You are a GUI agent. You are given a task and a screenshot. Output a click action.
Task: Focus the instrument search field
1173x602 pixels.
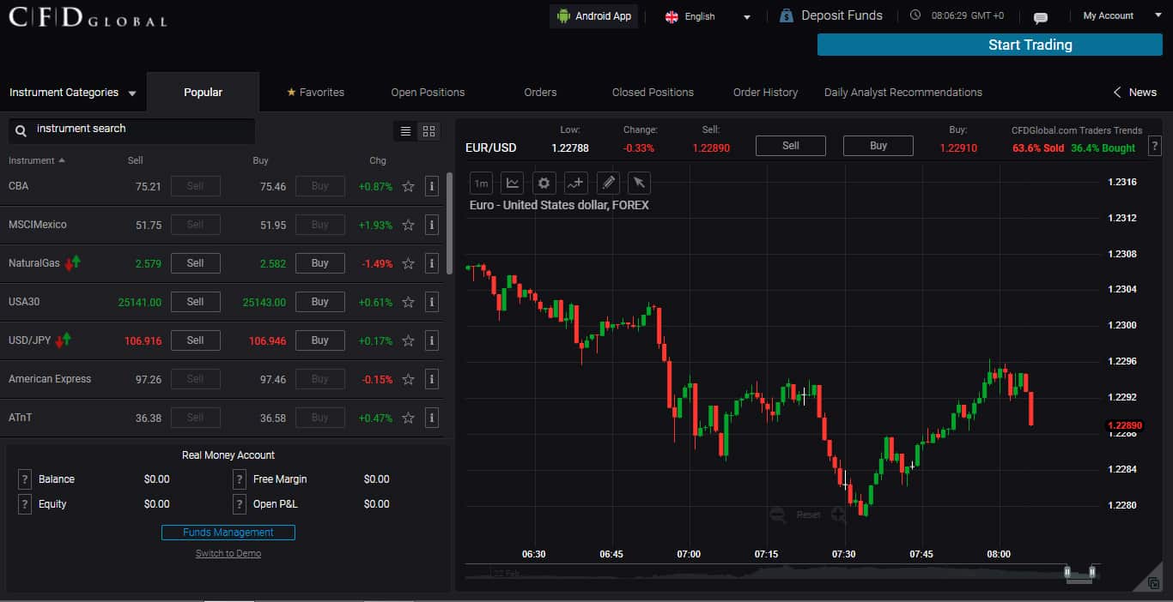132,130
